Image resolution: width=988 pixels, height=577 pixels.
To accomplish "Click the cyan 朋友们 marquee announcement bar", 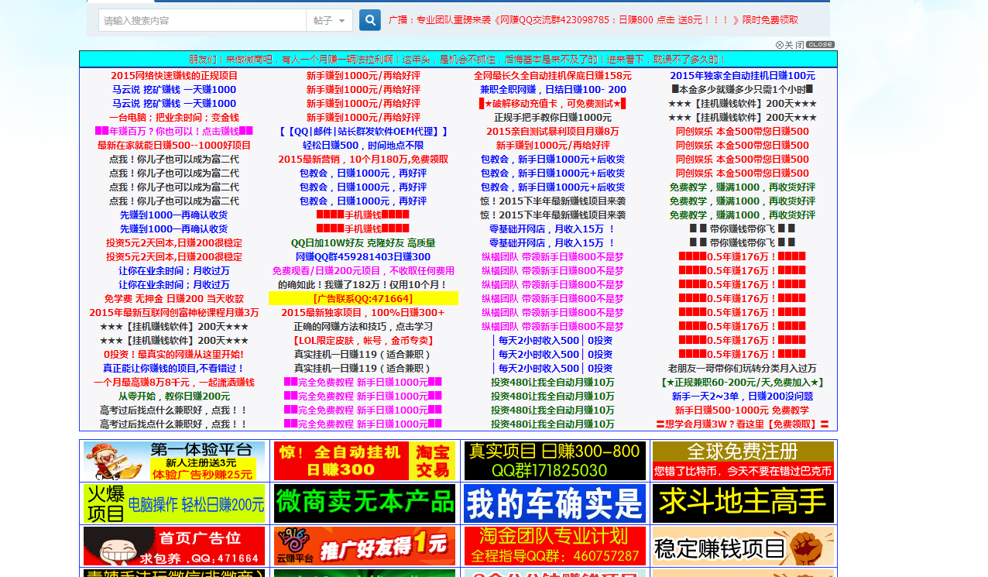I will tap(458, 60).
